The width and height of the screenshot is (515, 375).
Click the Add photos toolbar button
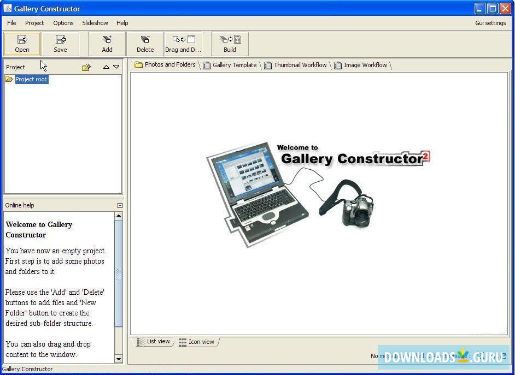[x=107, y=44]
